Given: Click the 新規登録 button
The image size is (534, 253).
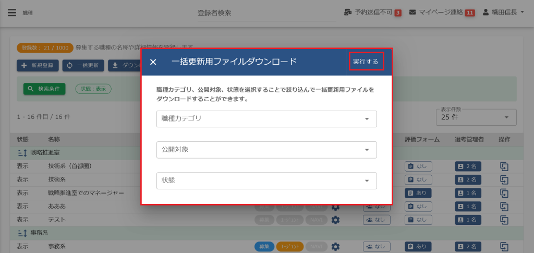Looking at the screenshot, I should pyautogui.click(x=38, y=66).
